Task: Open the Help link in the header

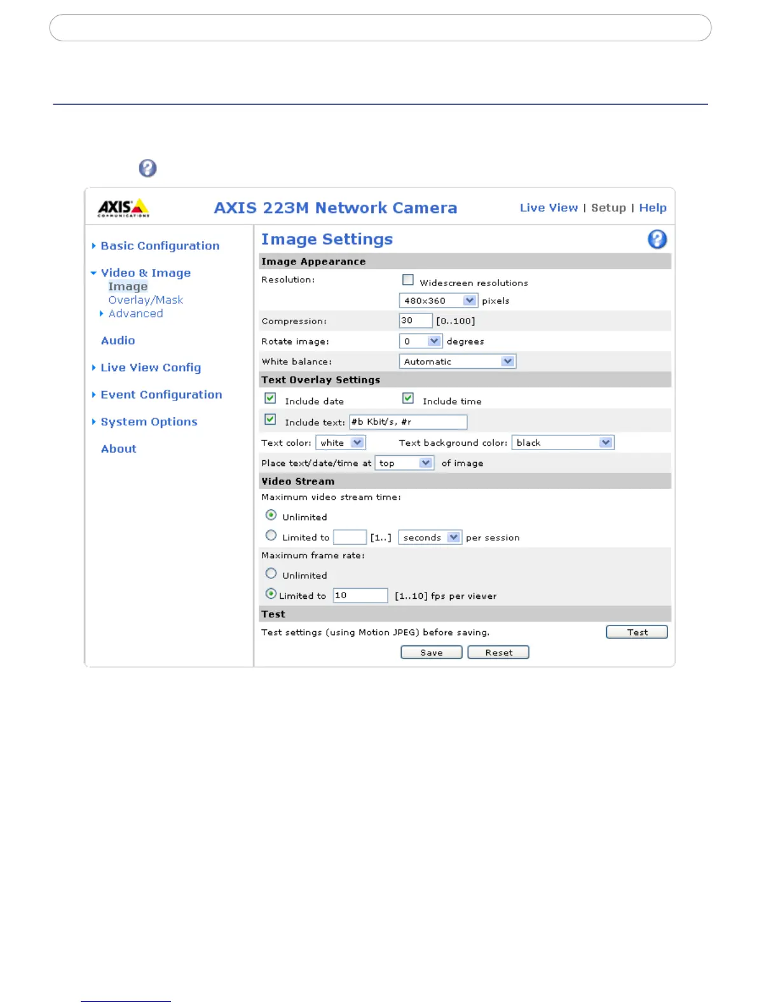Action: (653, 208)
